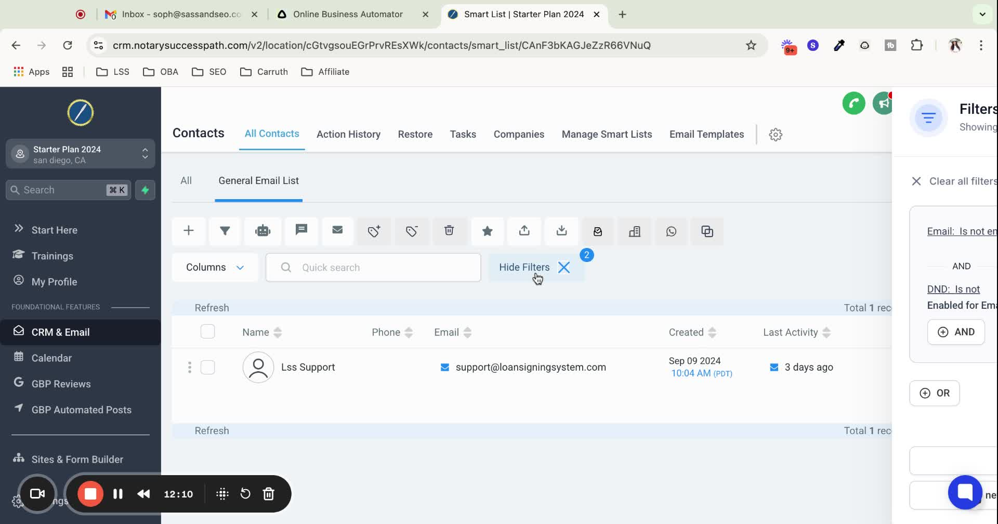Screen dimensions: 998x524
Task: Open the Manage Smart Lists tab
Action: pos(607,134)
